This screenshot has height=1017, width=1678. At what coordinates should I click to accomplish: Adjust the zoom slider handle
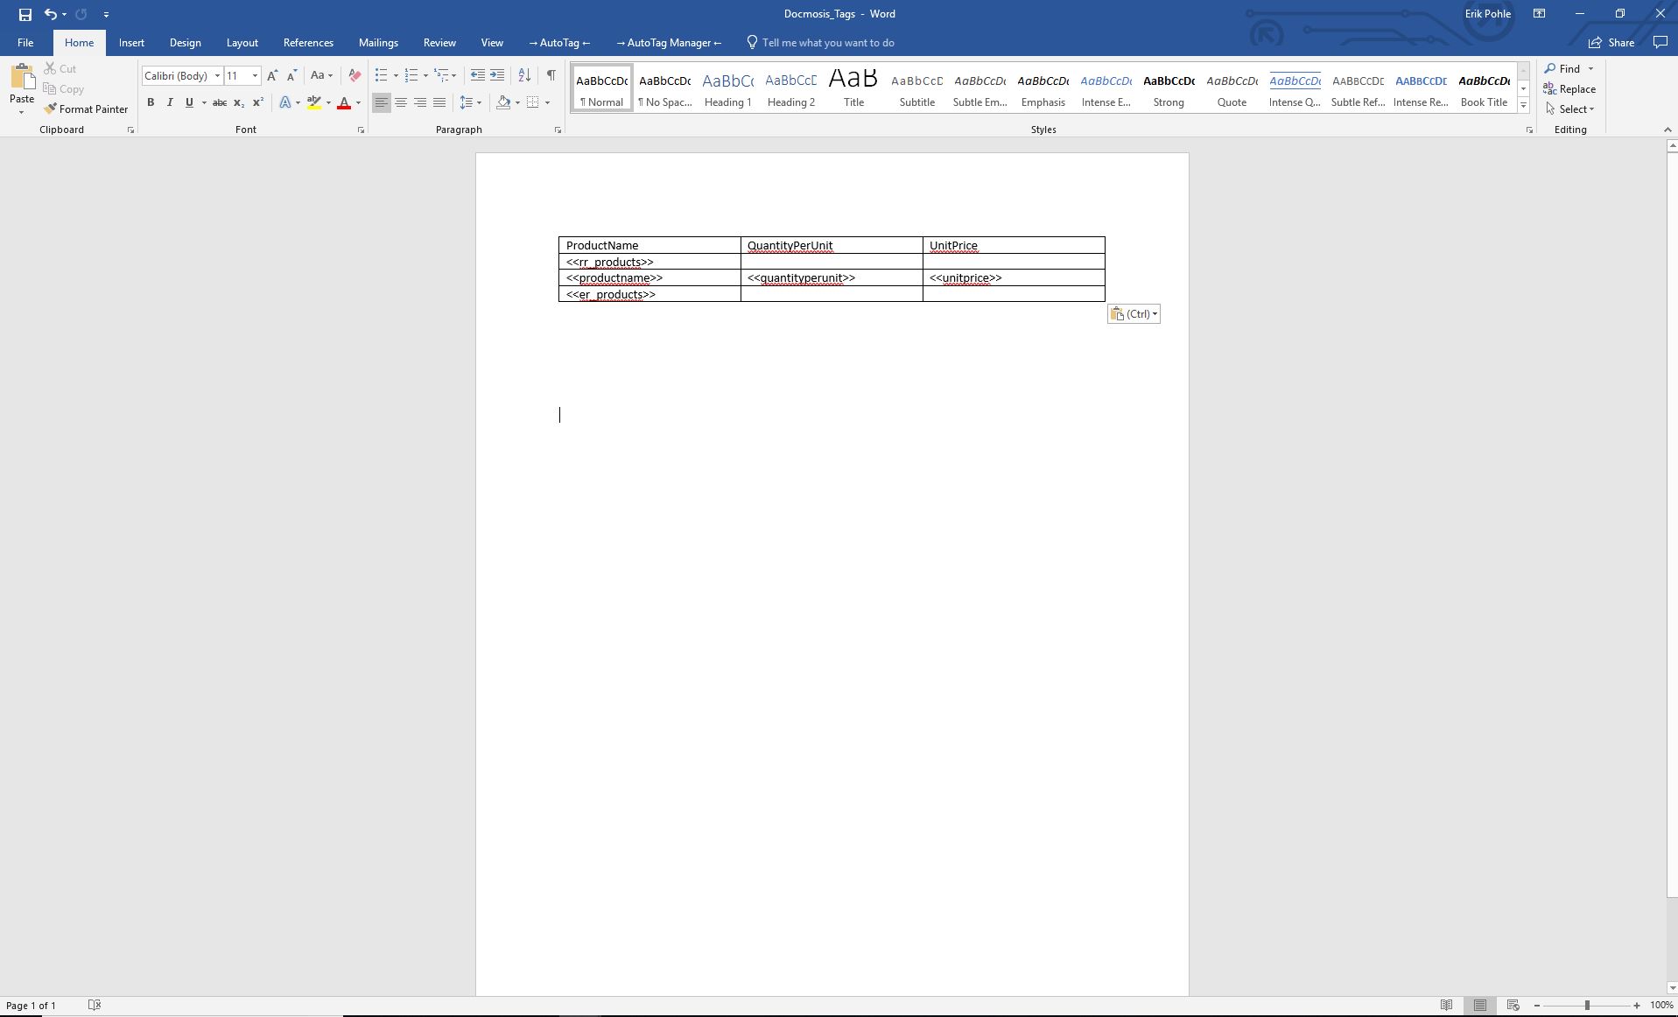(1587, 1006)
